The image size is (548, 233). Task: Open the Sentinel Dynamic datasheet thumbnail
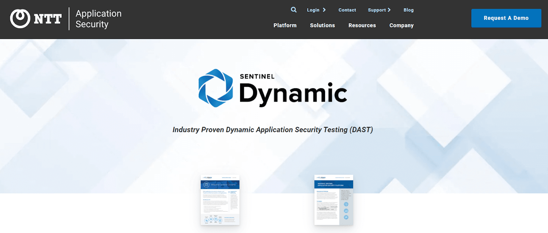(x=220, y=200)
